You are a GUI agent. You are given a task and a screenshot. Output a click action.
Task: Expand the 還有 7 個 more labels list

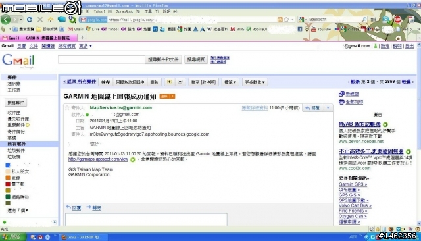click(18, 210)
